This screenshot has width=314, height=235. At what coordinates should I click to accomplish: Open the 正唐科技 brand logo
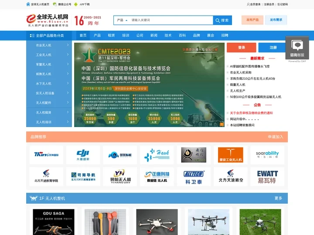157,177
